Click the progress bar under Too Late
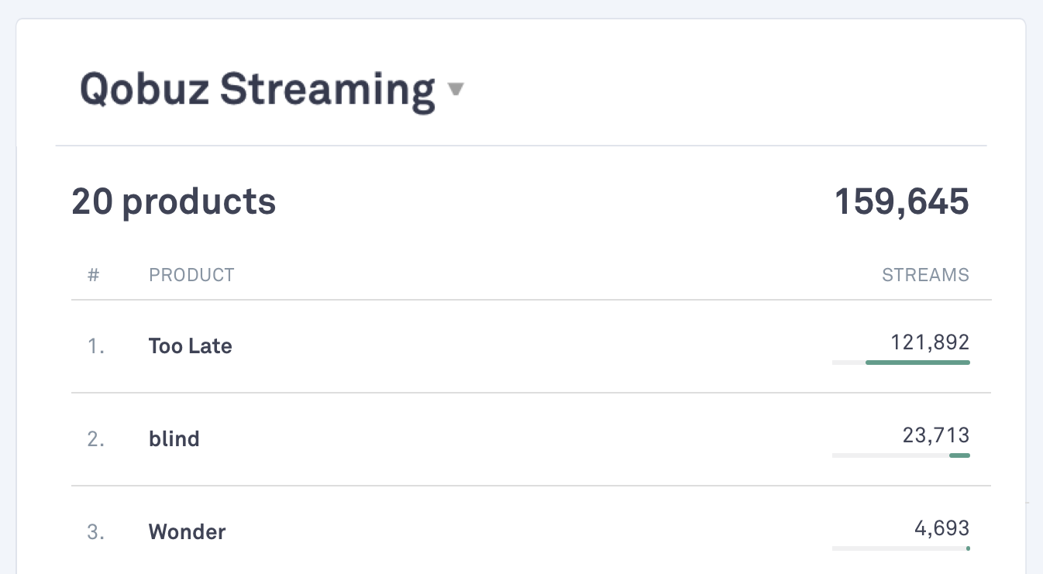This screenshot has height=574, width=1043. pos(900,362)
